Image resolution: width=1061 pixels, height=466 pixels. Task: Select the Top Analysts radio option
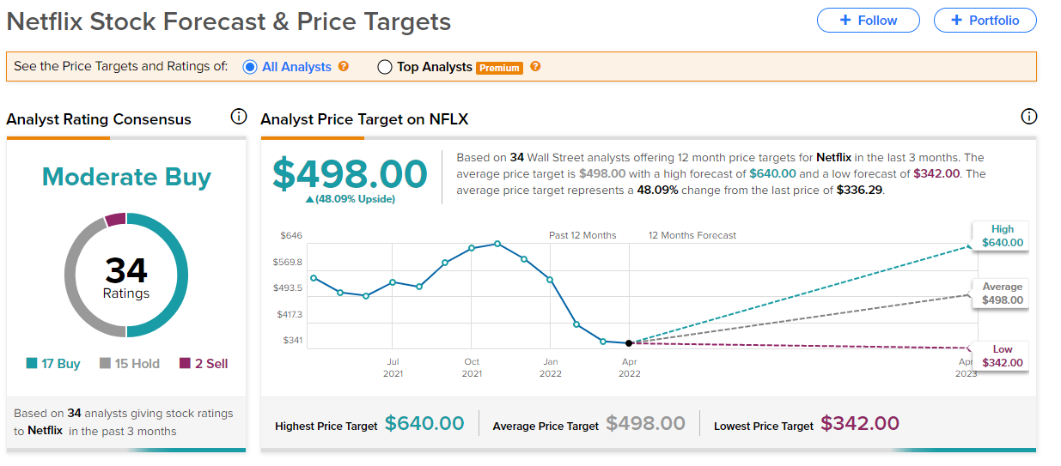(385, 67)
